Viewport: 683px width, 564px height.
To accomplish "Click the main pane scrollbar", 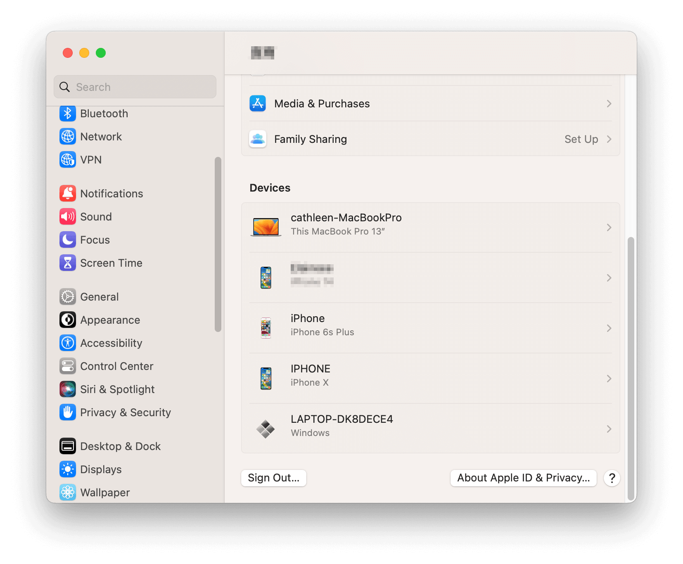I will point(631,369).
